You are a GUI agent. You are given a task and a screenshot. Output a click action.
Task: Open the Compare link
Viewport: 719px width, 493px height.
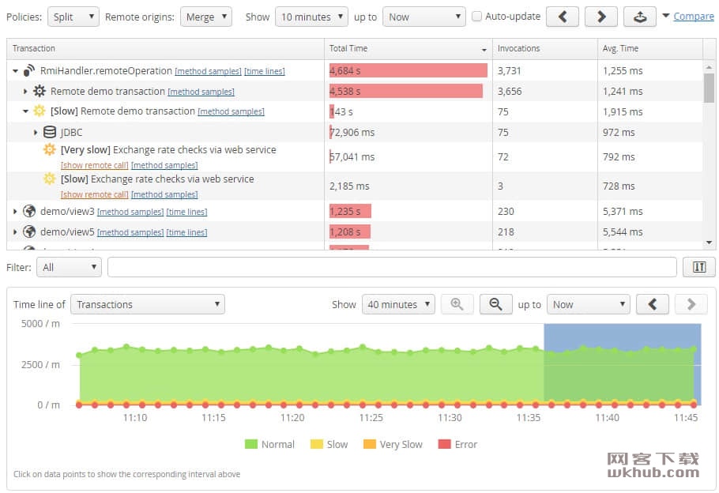(694, 17)
